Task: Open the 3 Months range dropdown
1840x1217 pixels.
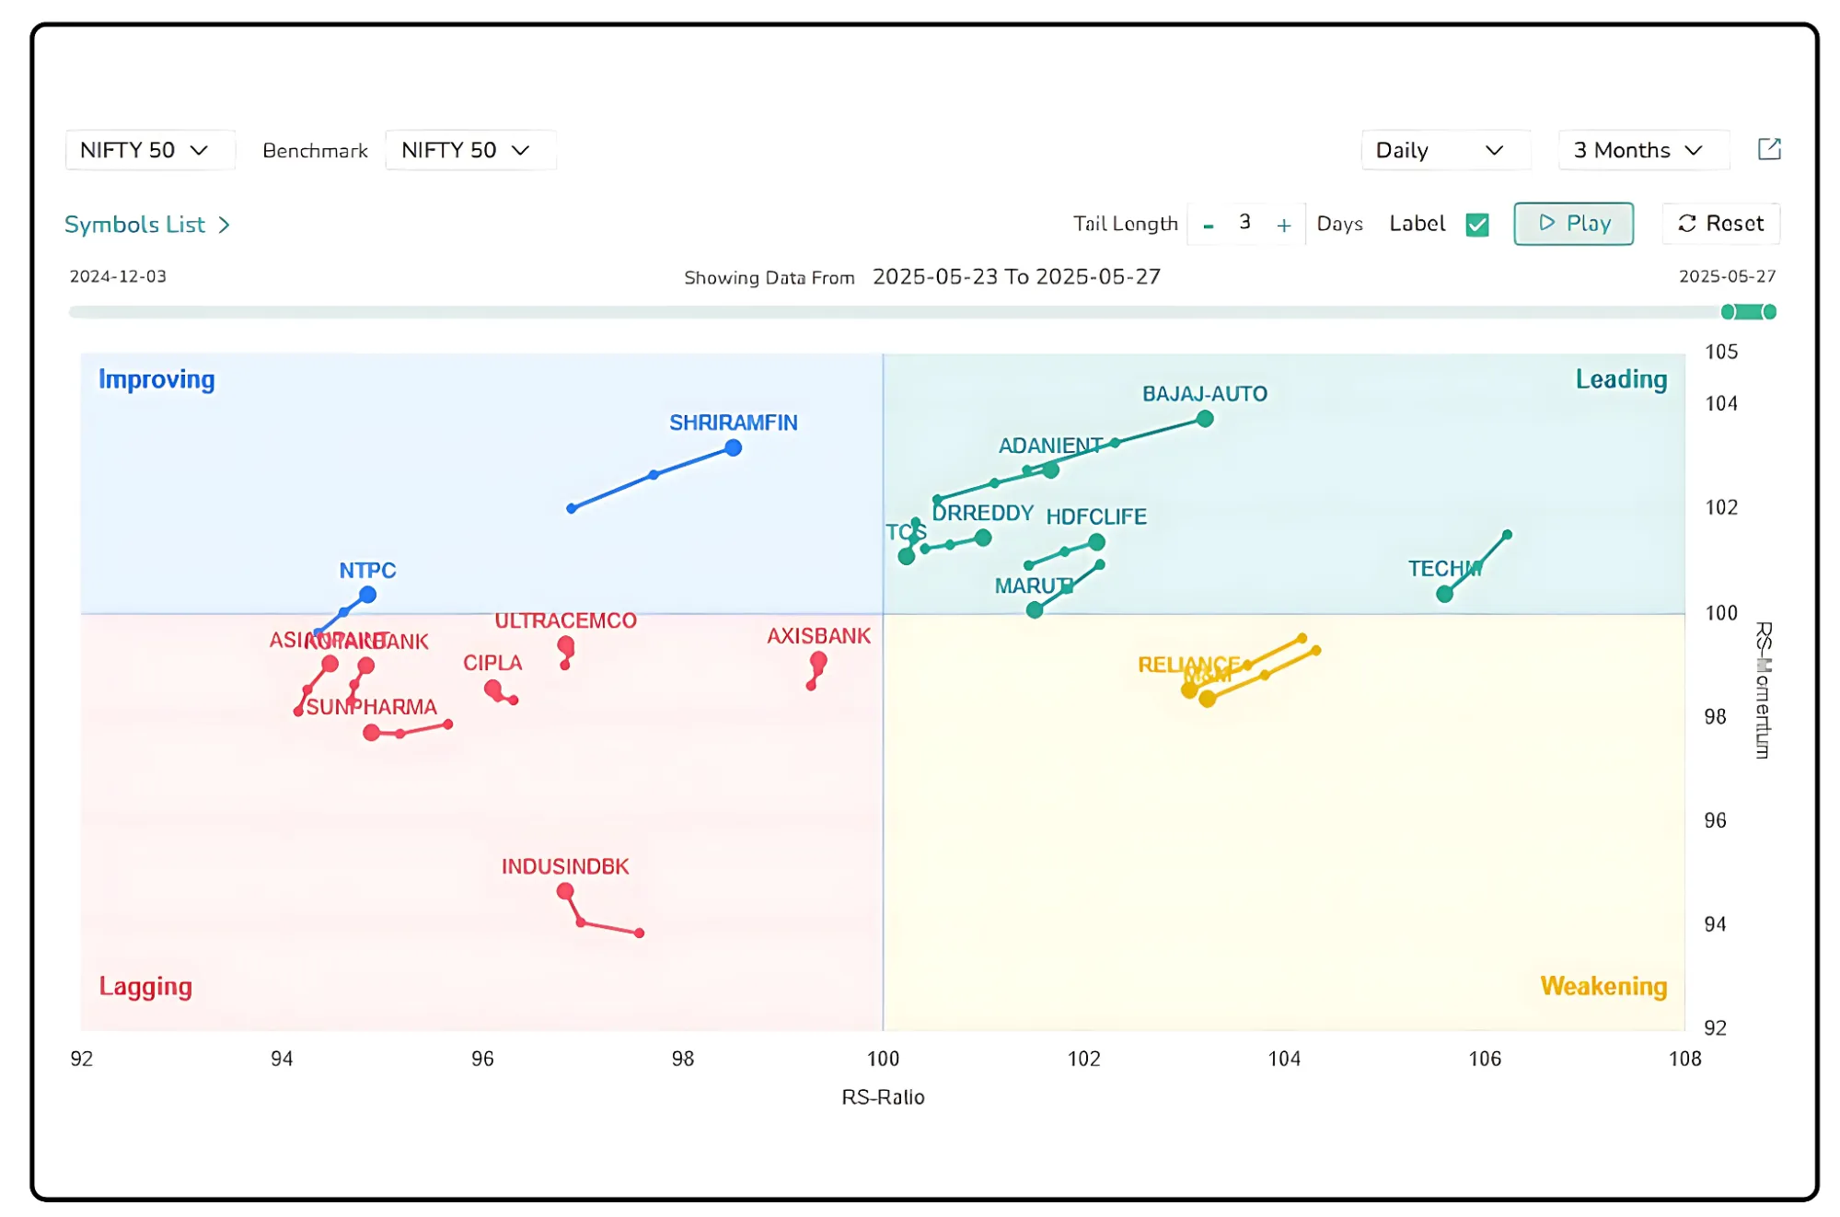Action: point(1640,150)
